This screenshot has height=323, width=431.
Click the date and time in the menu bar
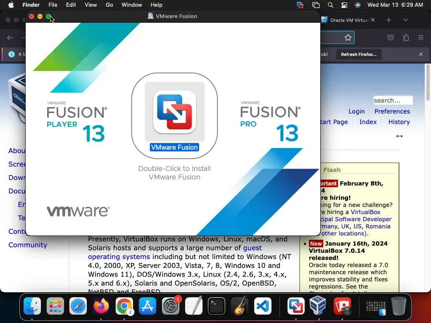[x=395, y=5]
